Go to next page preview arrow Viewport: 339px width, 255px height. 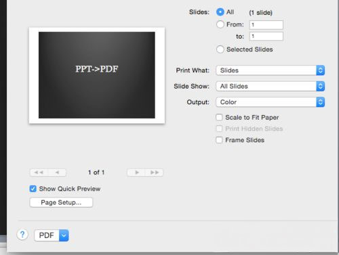click(136, 172)
